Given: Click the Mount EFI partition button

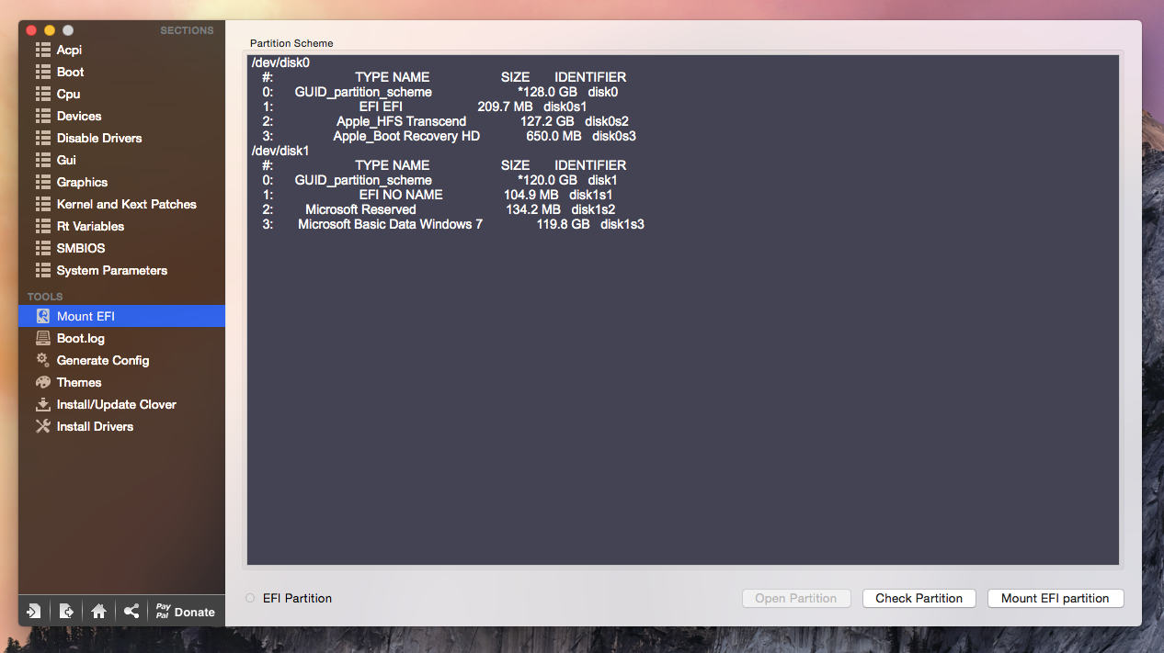Looking at the screenshot, I should (x=1056, y=598).
